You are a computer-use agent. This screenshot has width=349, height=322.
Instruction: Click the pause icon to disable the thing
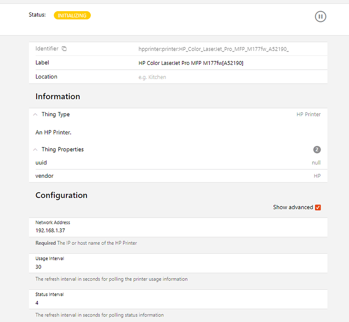coord(320,16)
